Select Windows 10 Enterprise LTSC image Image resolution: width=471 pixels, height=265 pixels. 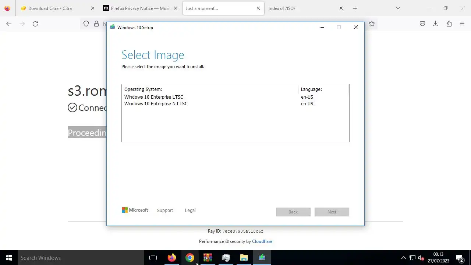pos(235,97)
